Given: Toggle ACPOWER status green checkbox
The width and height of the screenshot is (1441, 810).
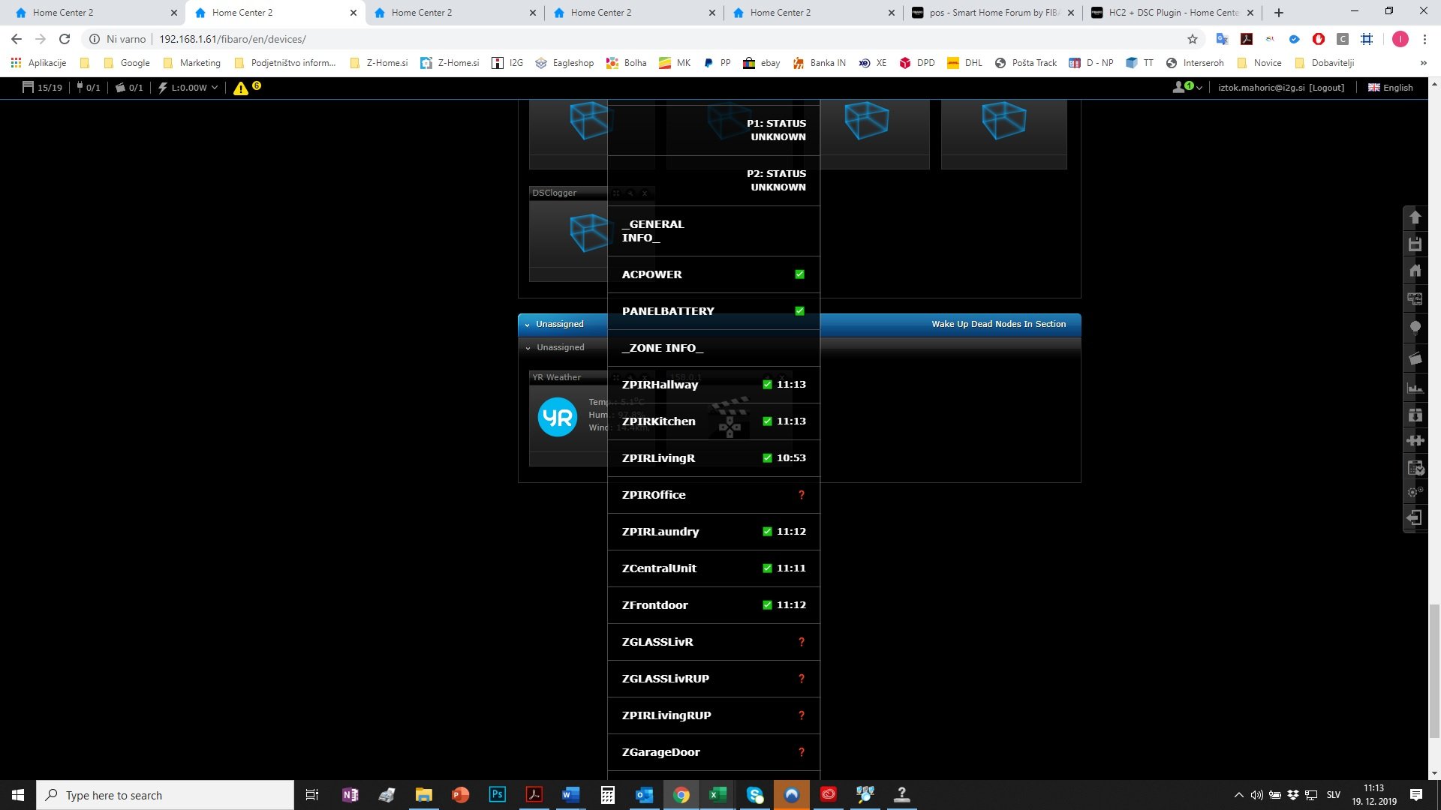Looking at the screenshot, I should pyautogui.click(x=799, y=274).
